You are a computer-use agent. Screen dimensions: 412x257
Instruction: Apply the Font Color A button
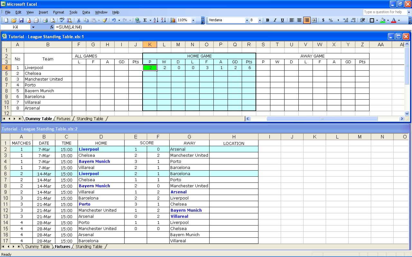click(x=394, y=20)
